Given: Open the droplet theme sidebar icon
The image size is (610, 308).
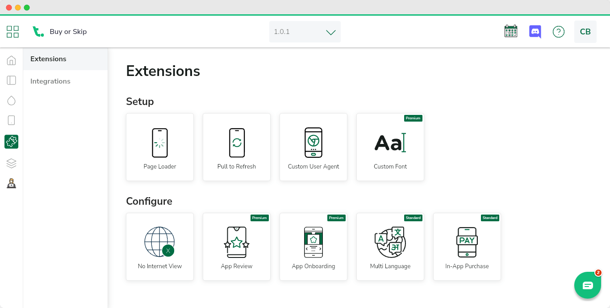Looking at the screenshot, I should tap(12, 101).
